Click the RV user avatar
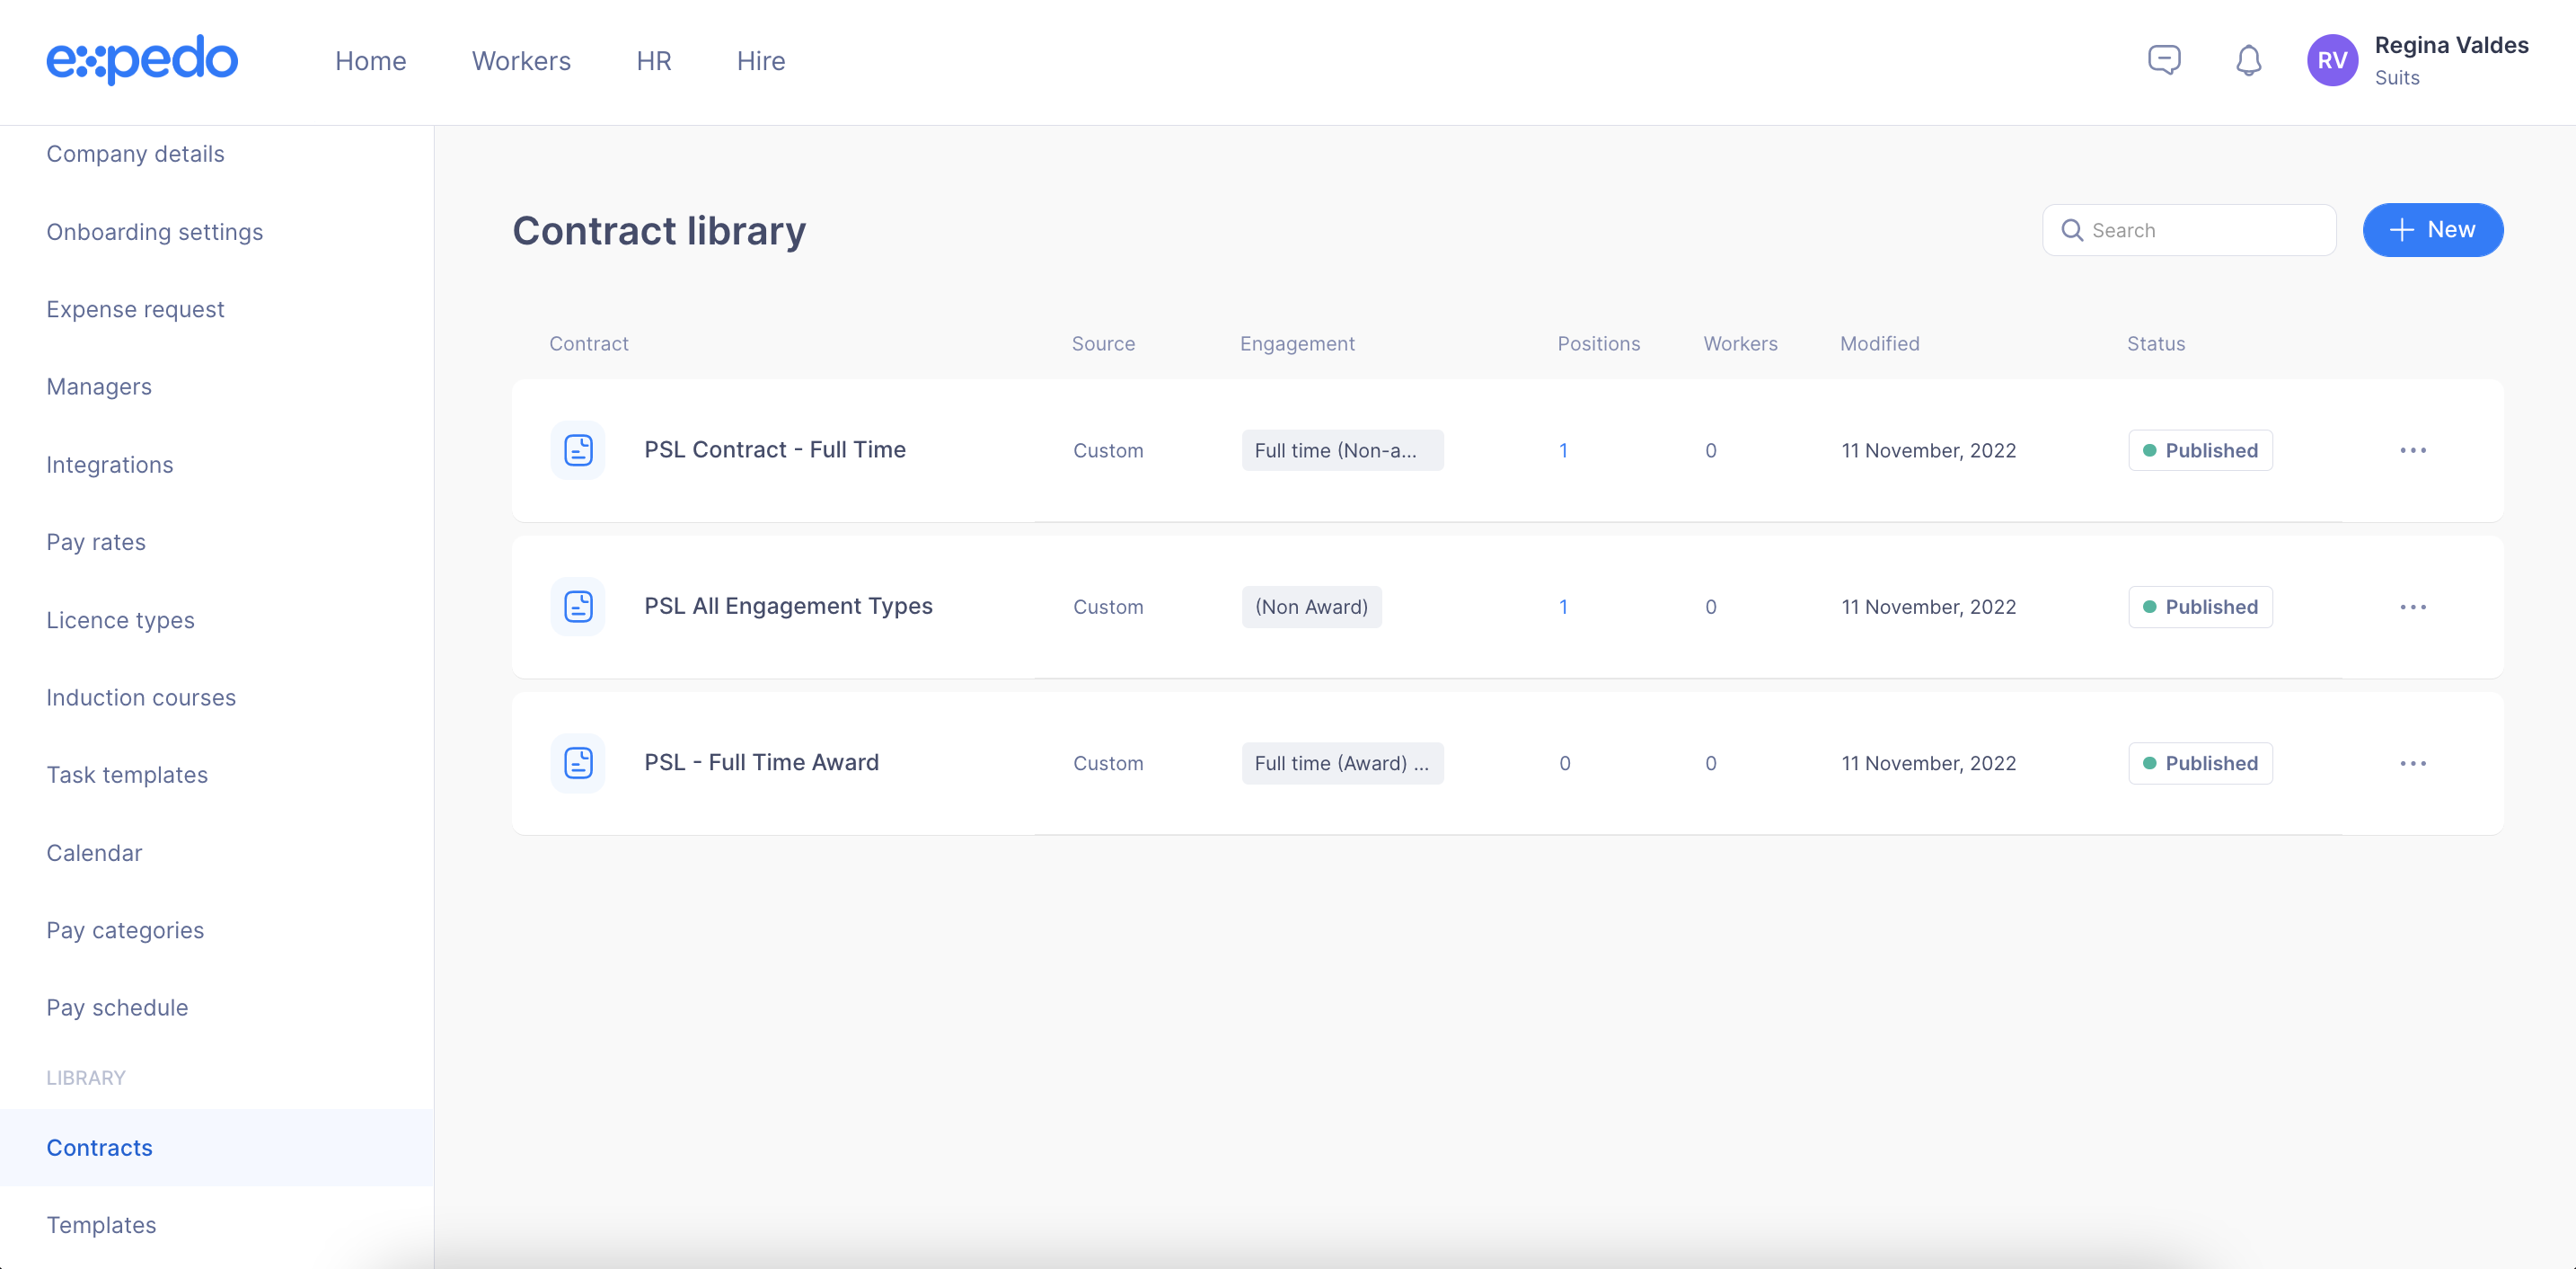This screenshot has width=2576, height=1269. coord(2332,60)
